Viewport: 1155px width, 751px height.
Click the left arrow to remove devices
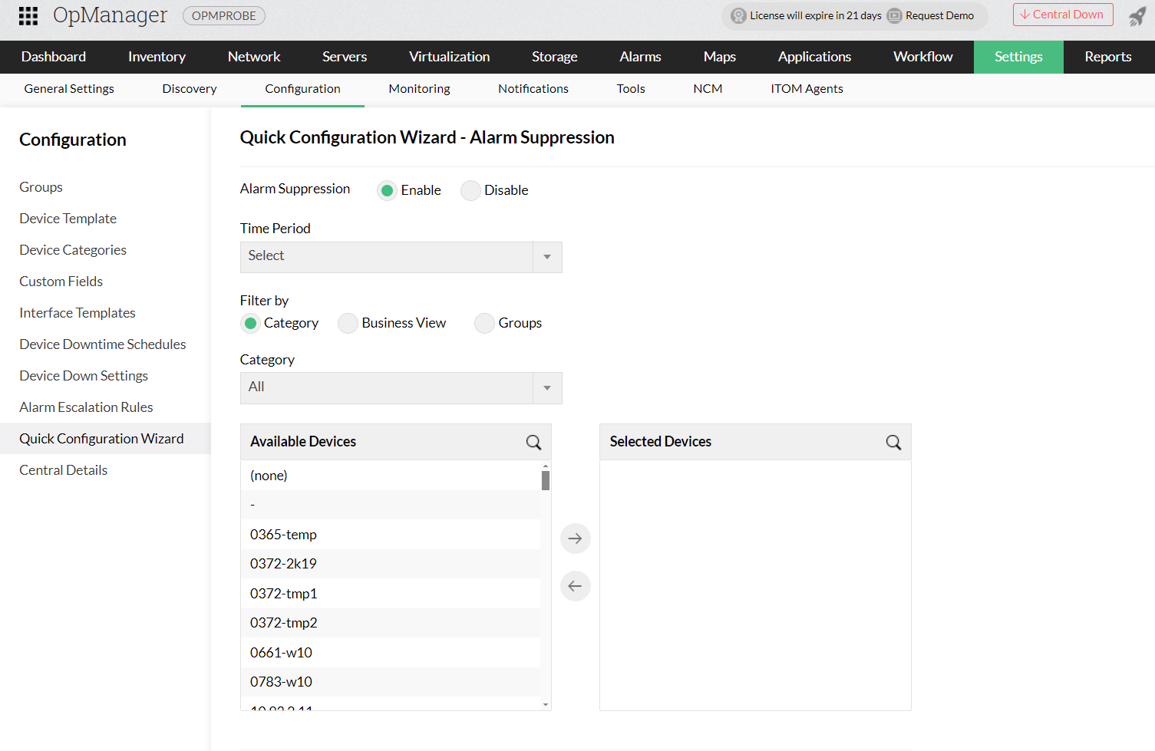pos(575,586)
